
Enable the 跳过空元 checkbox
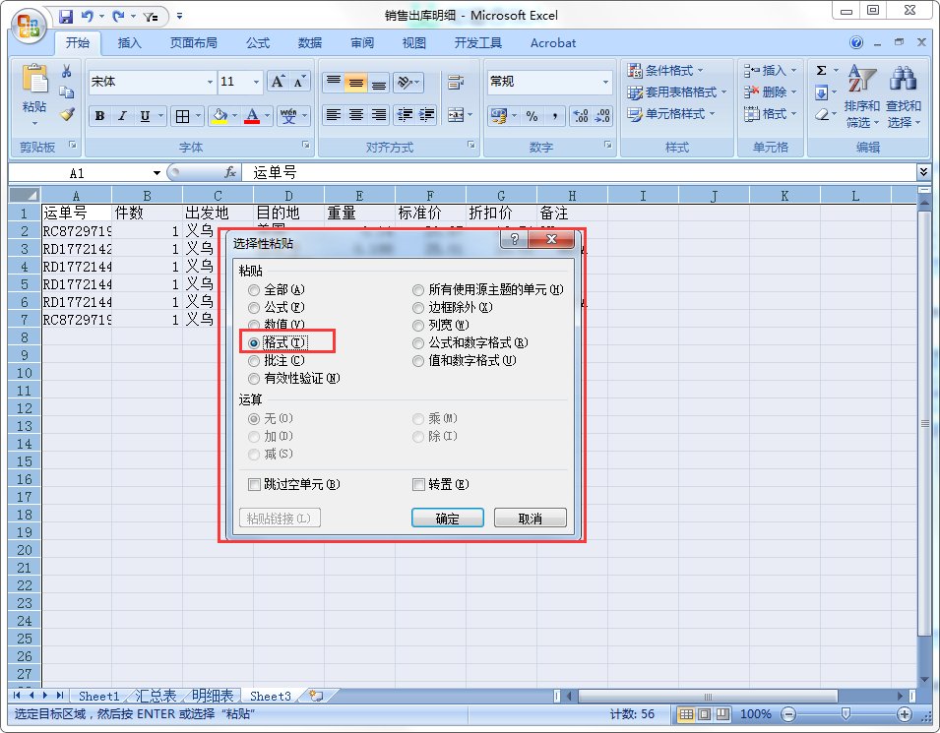pos(253,484)
